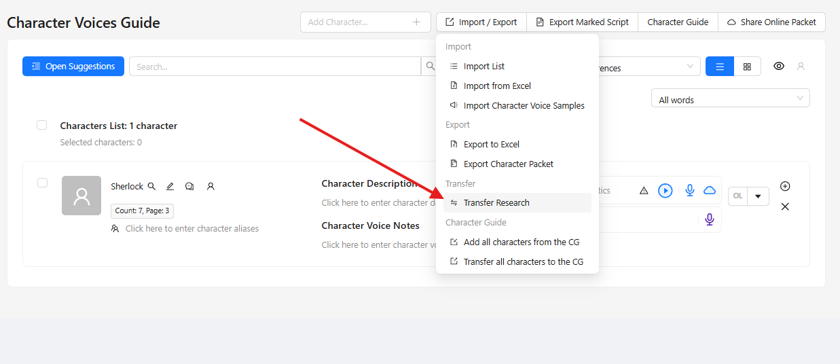Remove Sherlock with the X icon
840x364 pixels.
[785, 206]
